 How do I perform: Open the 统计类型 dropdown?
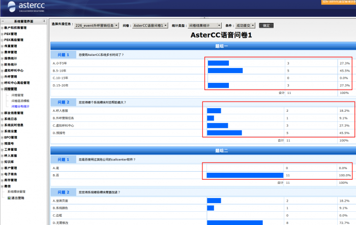204,25
